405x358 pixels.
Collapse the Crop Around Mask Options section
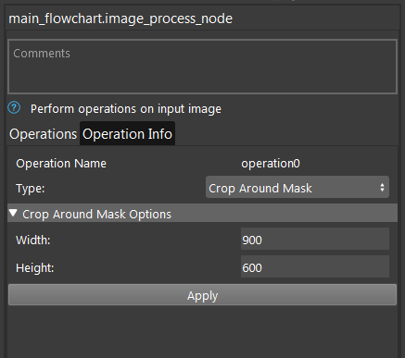pos(202,214)
